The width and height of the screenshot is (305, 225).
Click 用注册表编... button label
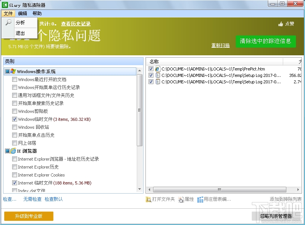[217, 199]
